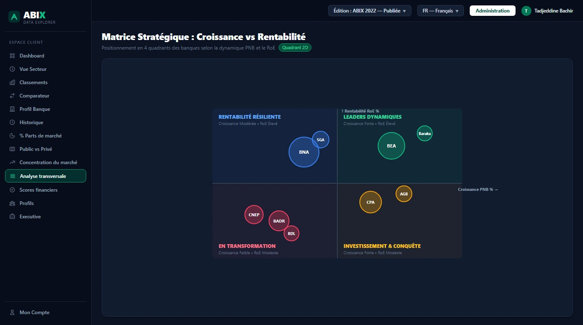Click the Public vs Privé columns icon
Image resolution: width=583 pixels, height=325 pixels.
tap(12, 149)
